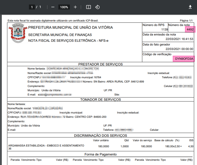Screen dimensions: 197x165
Task: Click the Número do RPS label
Action: tap(153, 25)
